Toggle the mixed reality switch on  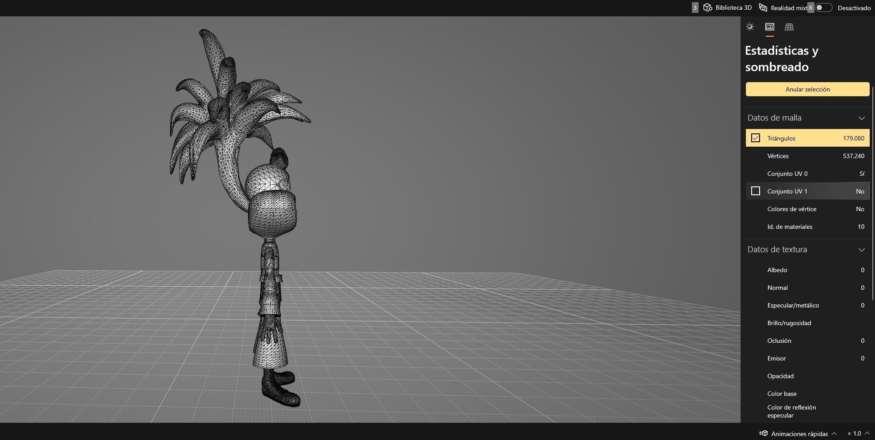(824, 8)
